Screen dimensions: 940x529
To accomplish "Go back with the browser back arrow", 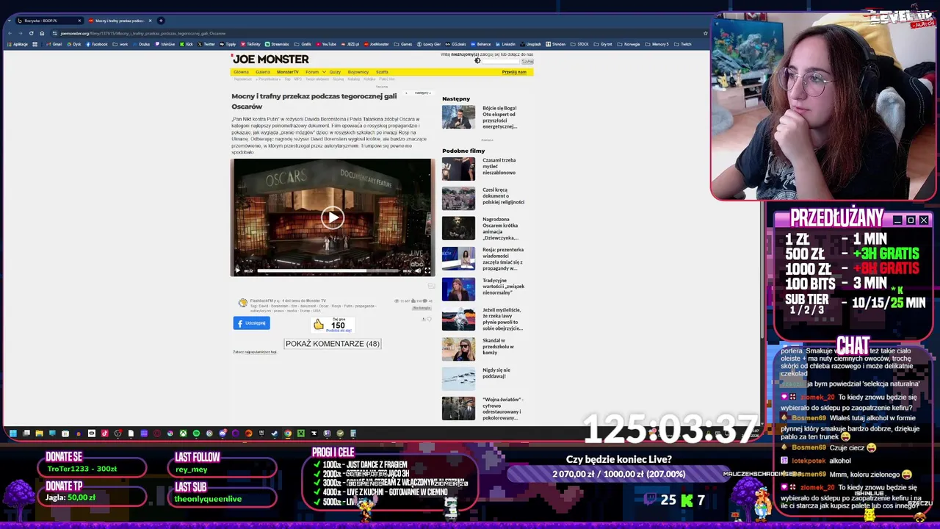I will pos(10,33).
